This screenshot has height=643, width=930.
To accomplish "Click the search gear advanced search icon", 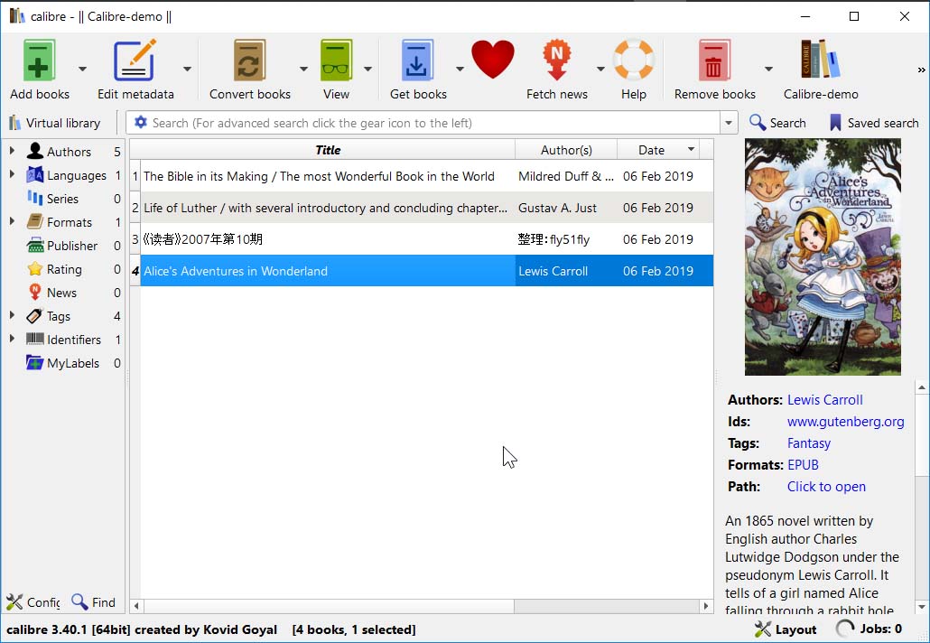I will [141, 122].
